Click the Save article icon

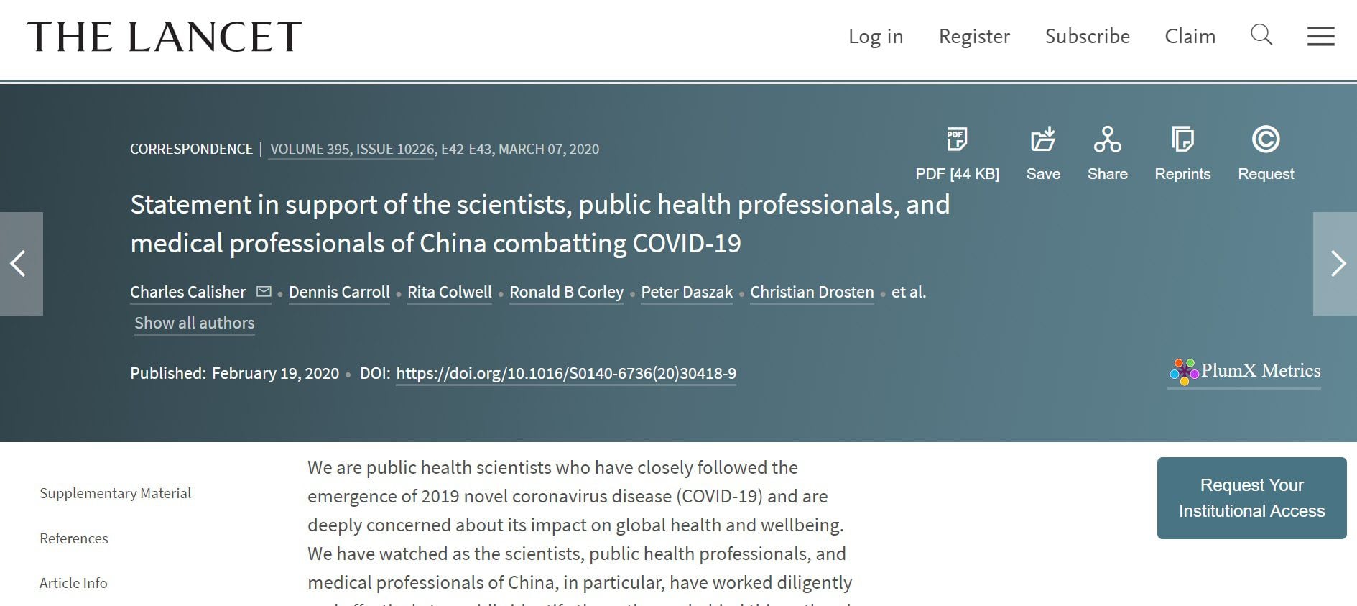pos(1043,139)
